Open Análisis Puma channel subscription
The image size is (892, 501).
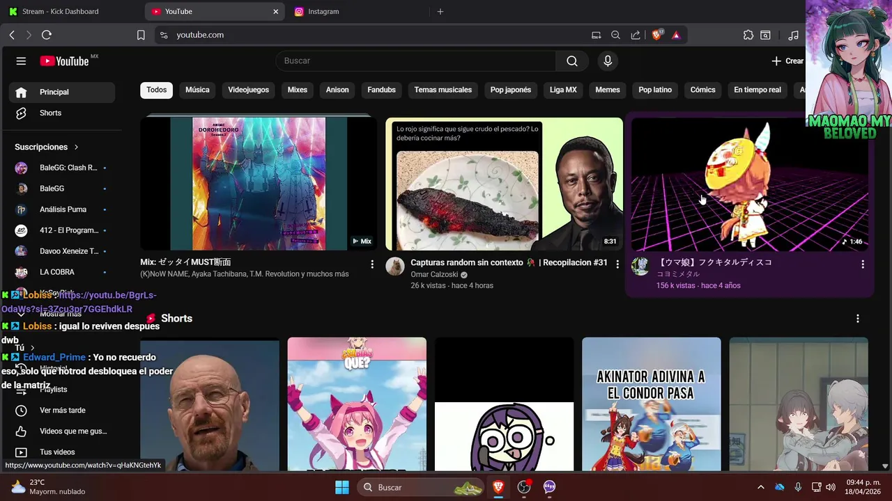(62, 209)
